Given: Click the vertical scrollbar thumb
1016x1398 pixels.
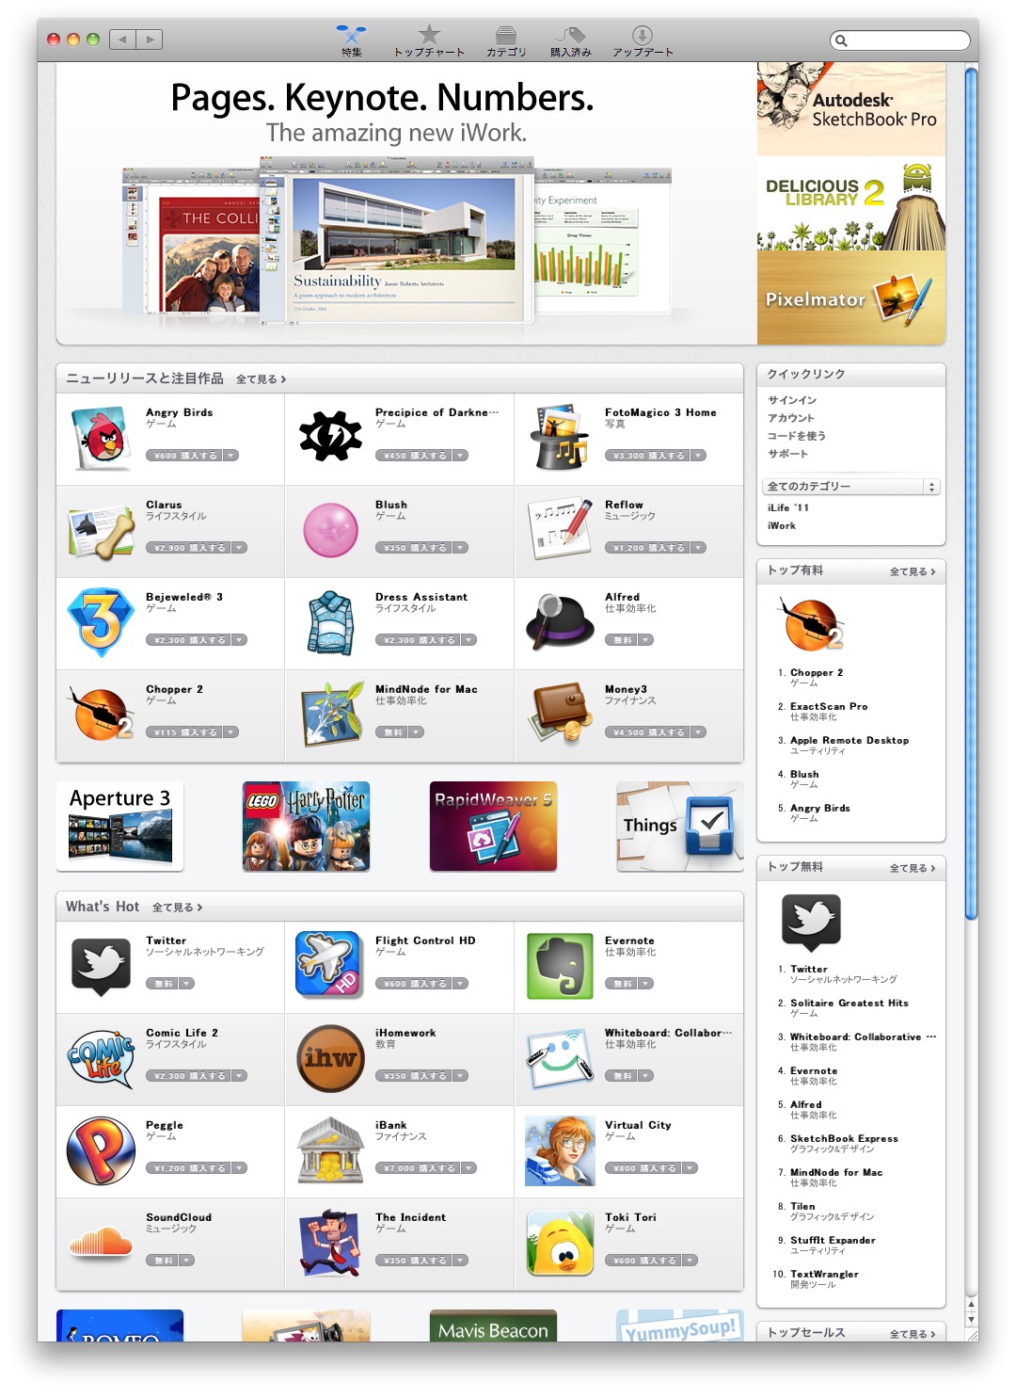Looking at the screenshot, I should 971,490.
